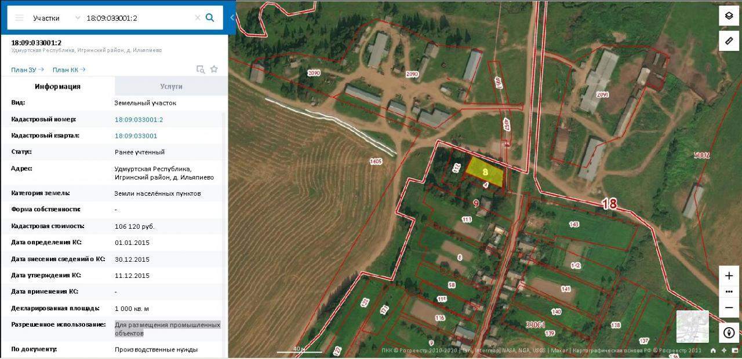Collapse the side panel with the arrow
This screenshot has width=742, height=359.
[232, 17]
